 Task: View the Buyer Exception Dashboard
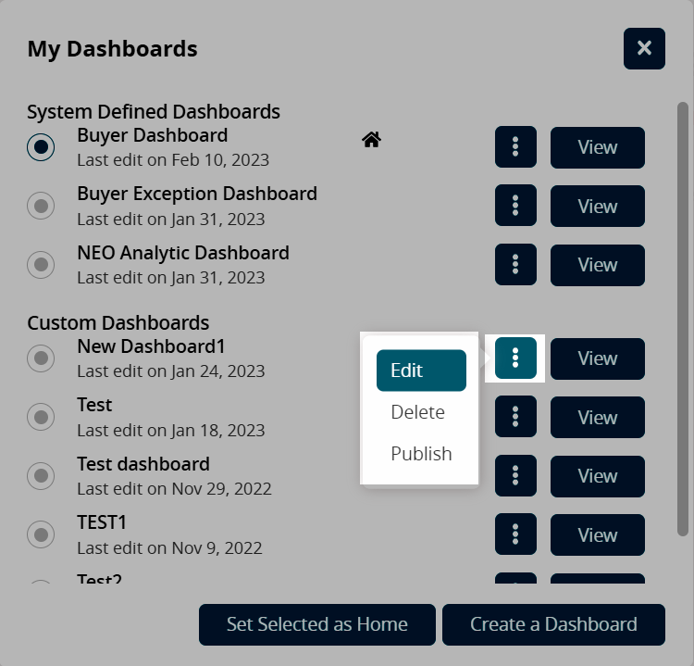(597, 206)
